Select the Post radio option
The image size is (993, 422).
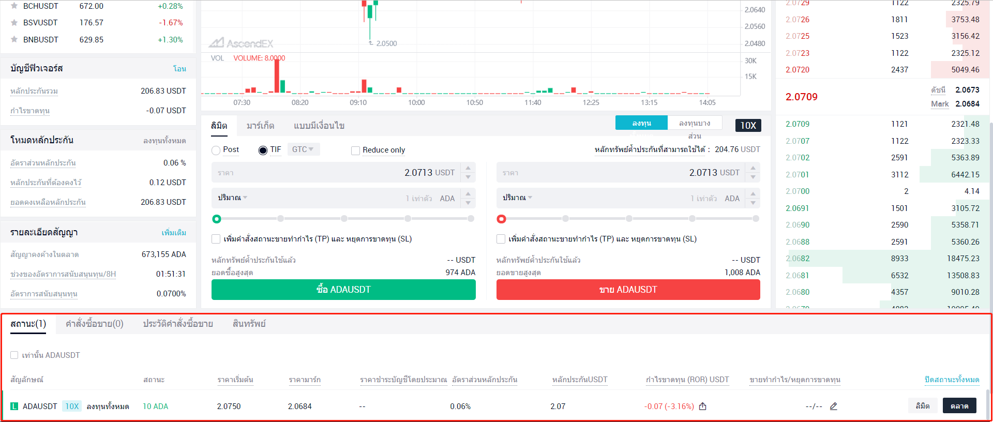tap(216, 150)
